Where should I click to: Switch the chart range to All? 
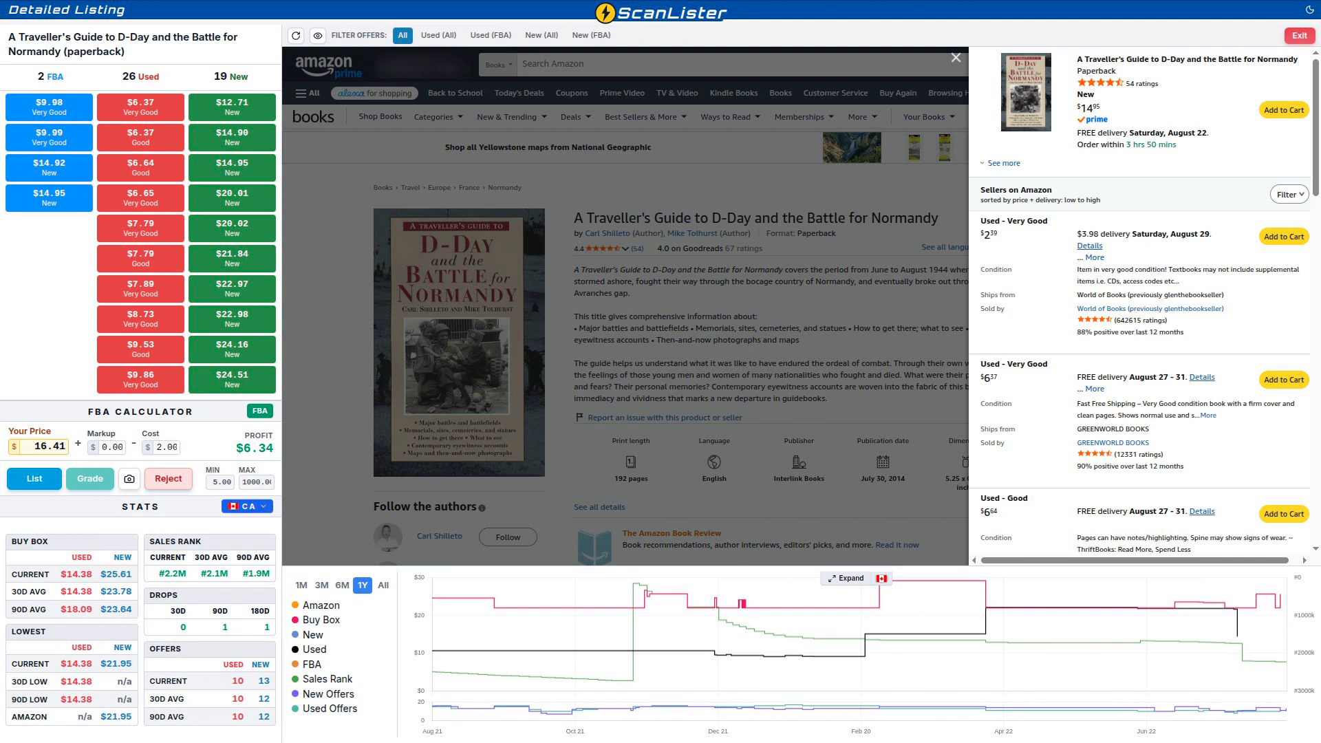(383, 585)
